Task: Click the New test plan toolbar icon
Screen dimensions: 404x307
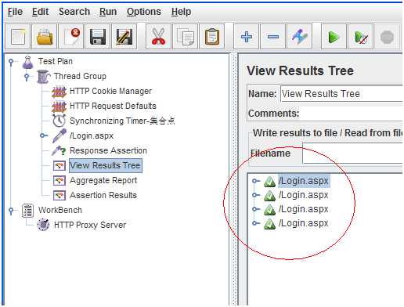Action: point(18,37)
